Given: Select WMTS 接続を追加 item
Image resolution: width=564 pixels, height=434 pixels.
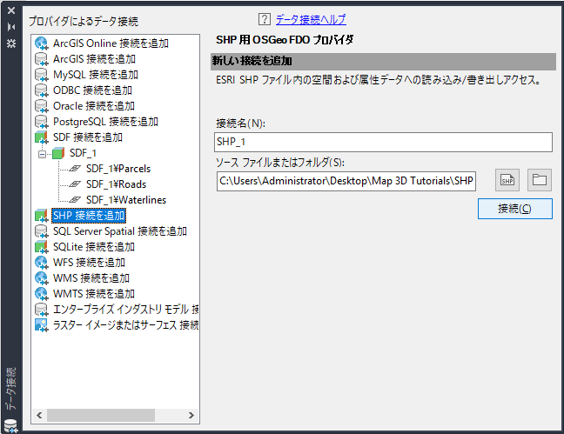Looking at the screenshot, I should [x=94, y=294].
